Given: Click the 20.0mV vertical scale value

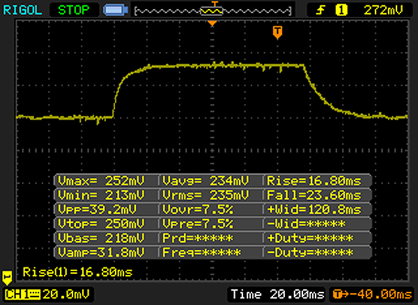Looking at the screenshot, I should point(66,295).
